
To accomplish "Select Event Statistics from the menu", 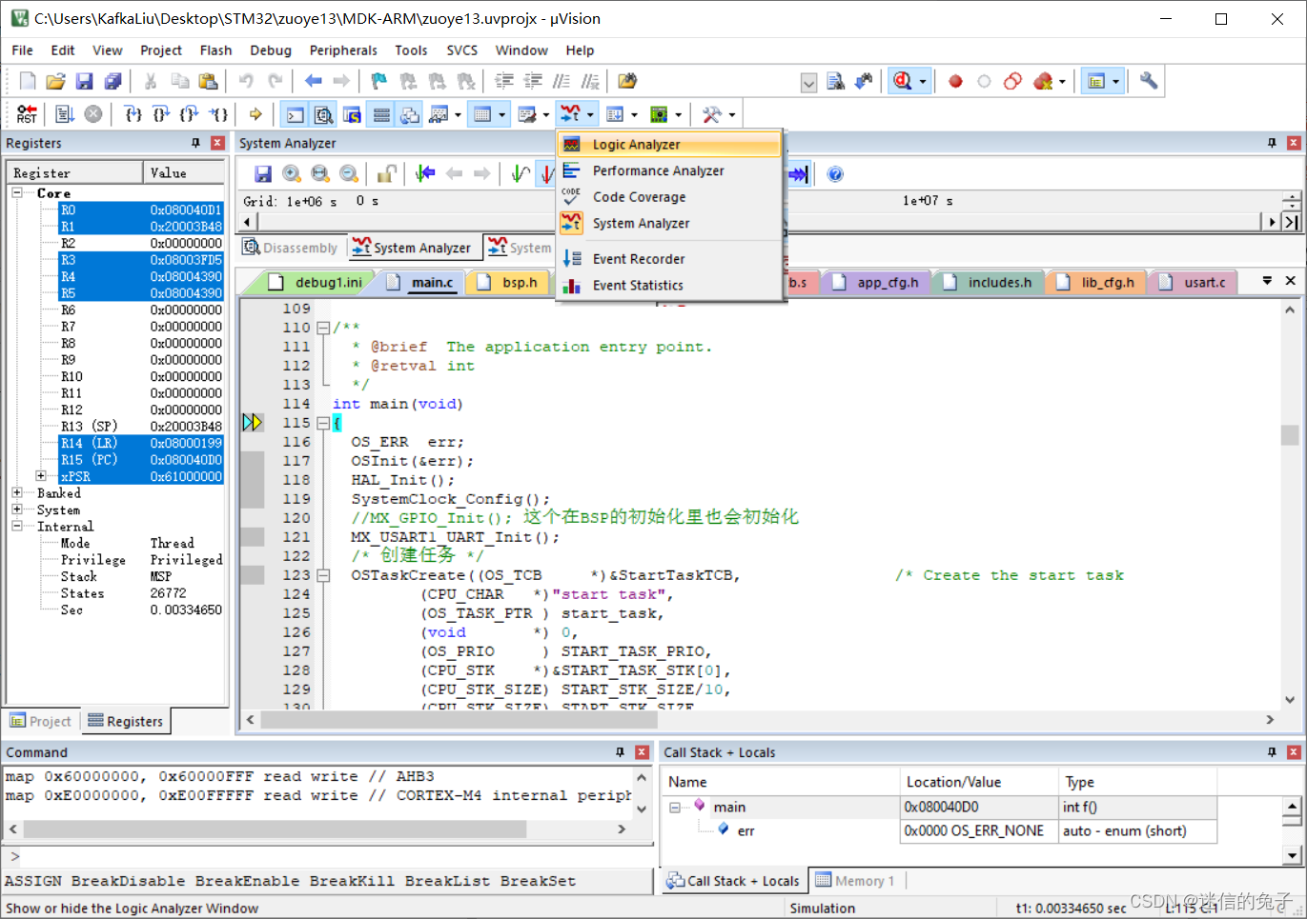I will click(x=669, y=285).
